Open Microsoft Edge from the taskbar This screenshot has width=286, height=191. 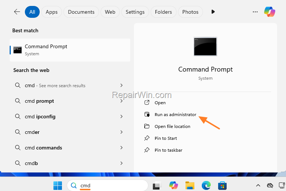click(206, 185)
